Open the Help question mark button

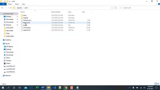[x=159, y=4]
